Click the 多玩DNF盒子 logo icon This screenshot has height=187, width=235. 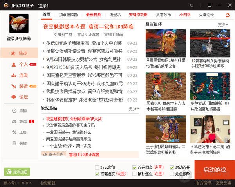click(6, 5)
